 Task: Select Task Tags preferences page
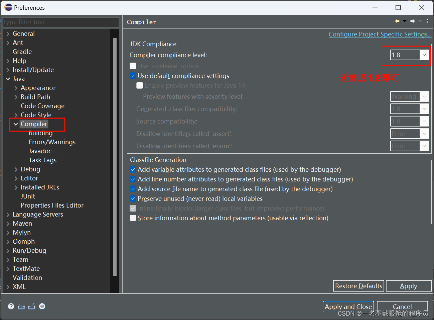(42, 160)
